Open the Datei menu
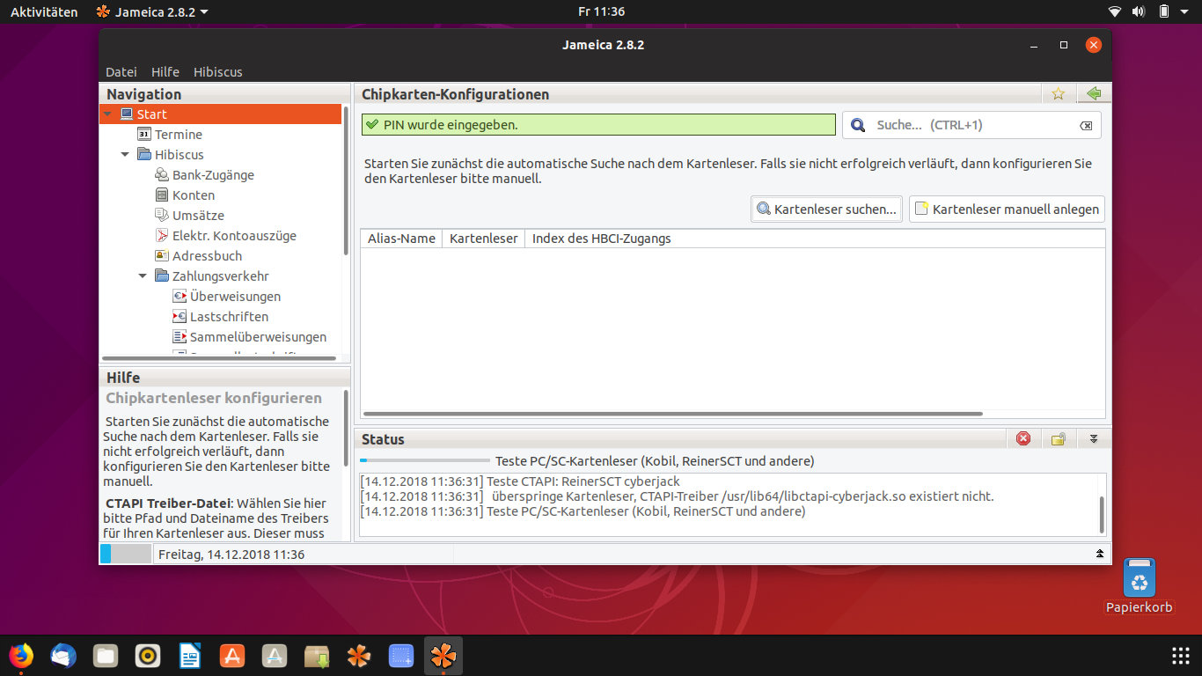The image size is (1202, 676). 121,72
